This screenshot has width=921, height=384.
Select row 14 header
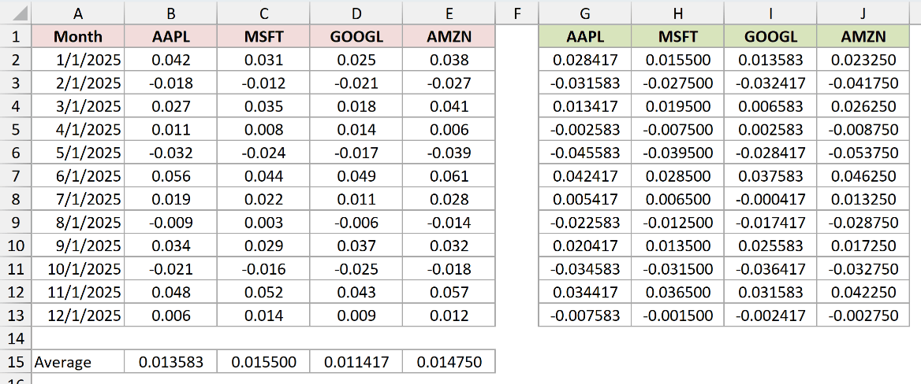(15, 338)
